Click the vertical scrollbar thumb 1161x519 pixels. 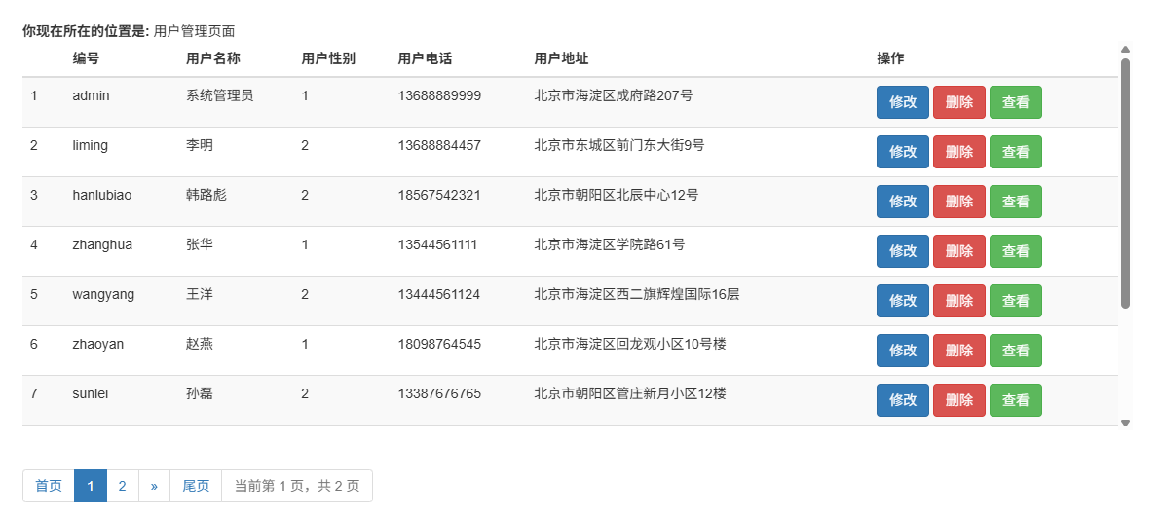pyautogui.click(x=1126, y=183)
